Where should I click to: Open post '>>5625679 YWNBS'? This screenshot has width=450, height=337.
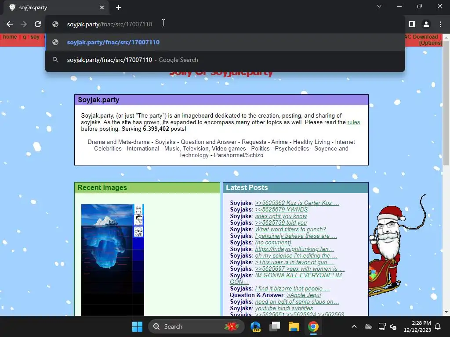coord(281,209)
